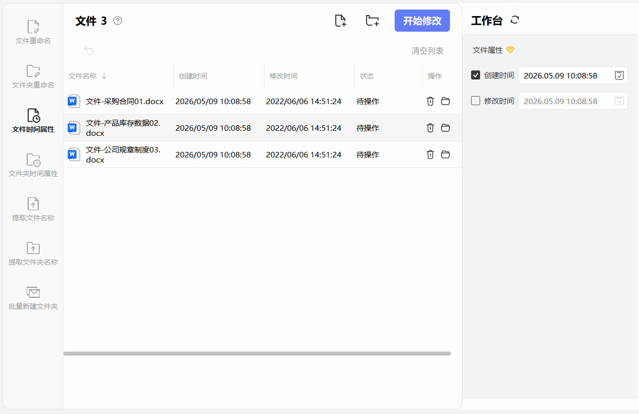Select file name 文件-采购合同01.docx
This screenshot has width=639, height=414.
(125, 101)
